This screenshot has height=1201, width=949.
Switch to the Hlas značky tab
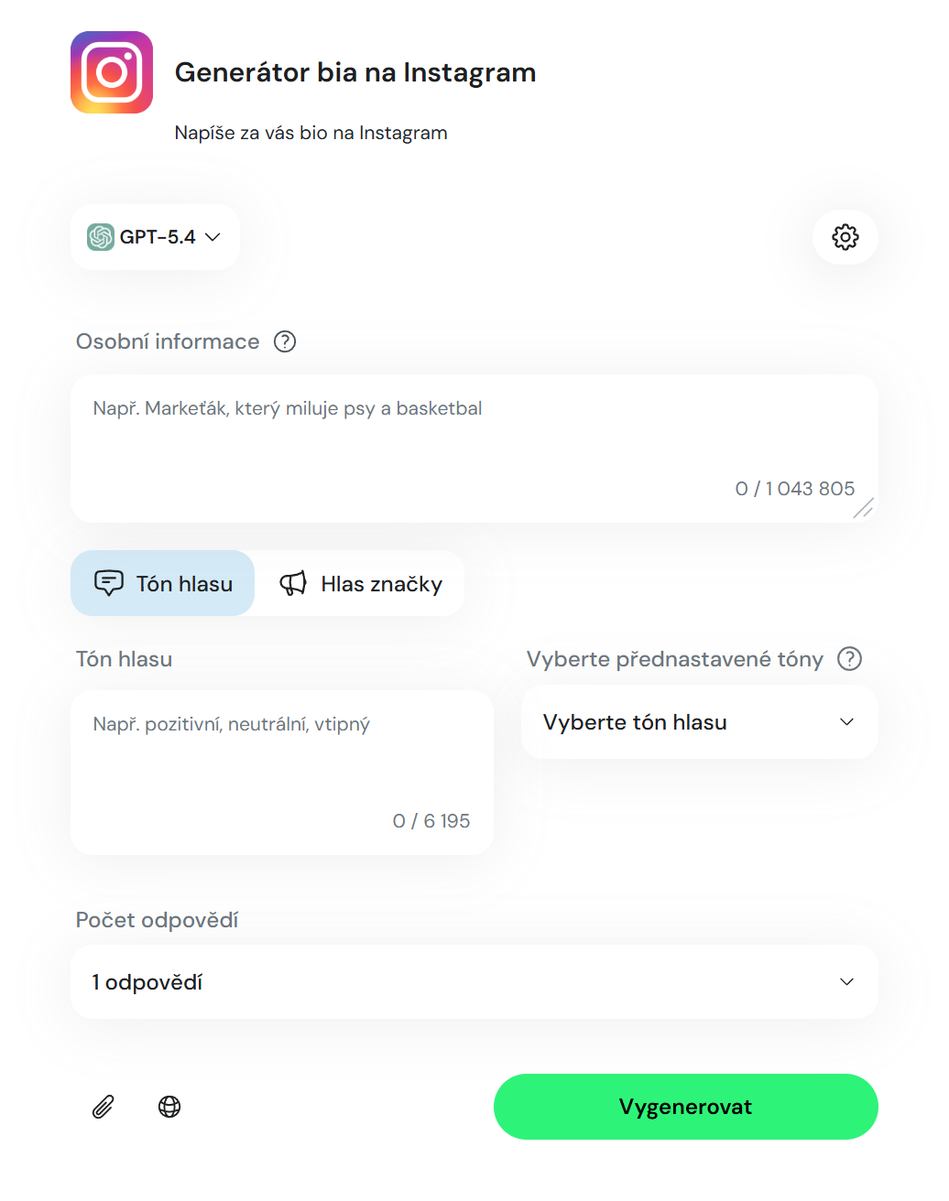[x=361, y=583]
